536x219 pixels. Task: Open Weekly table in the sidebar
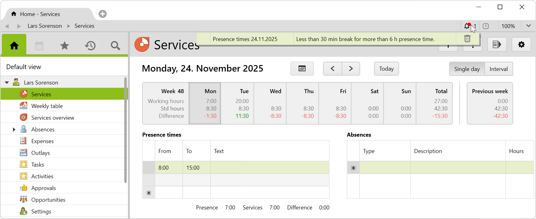[x=47, y=106]
